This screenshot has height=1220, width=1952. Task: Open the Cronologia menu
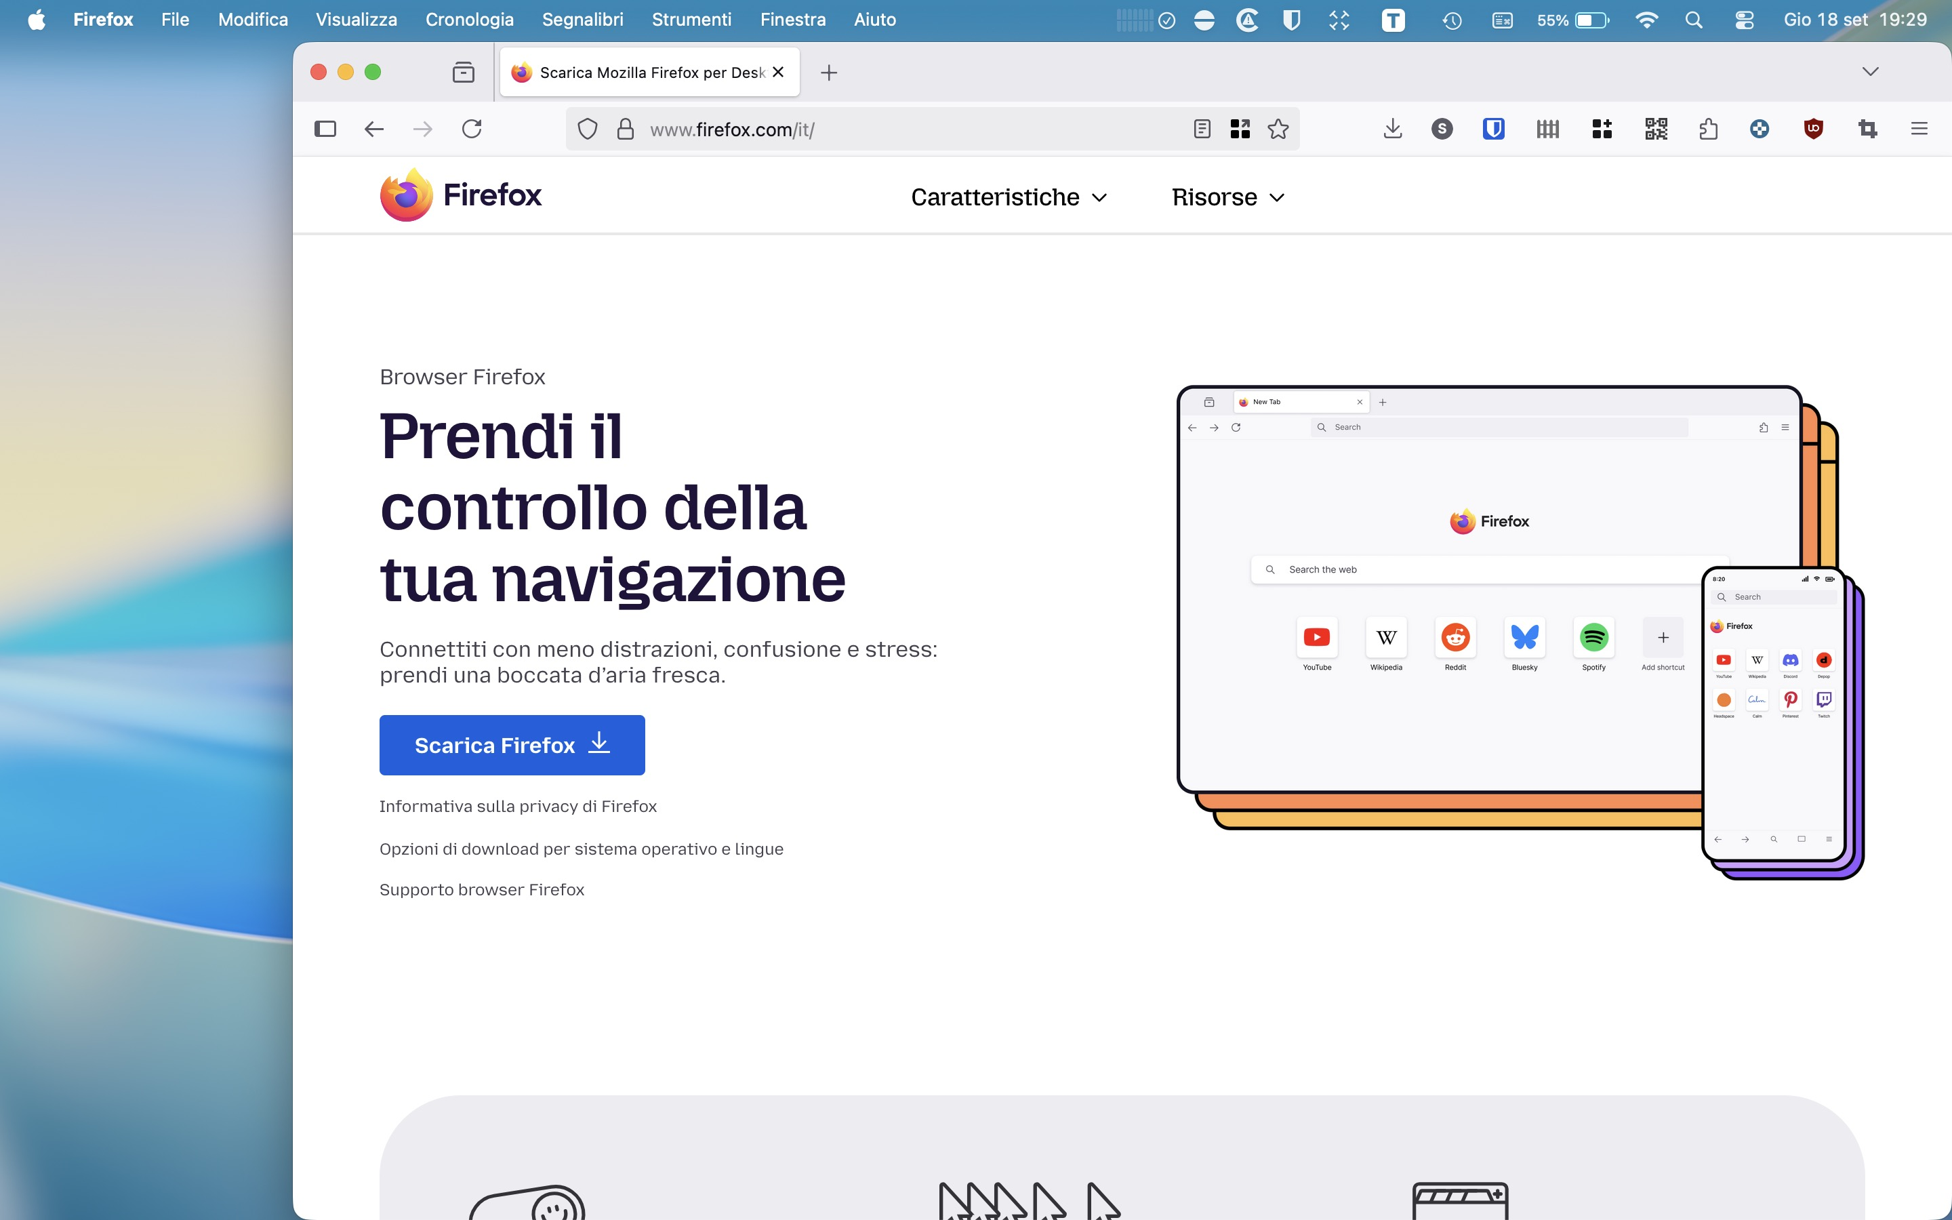pos(470,20)
